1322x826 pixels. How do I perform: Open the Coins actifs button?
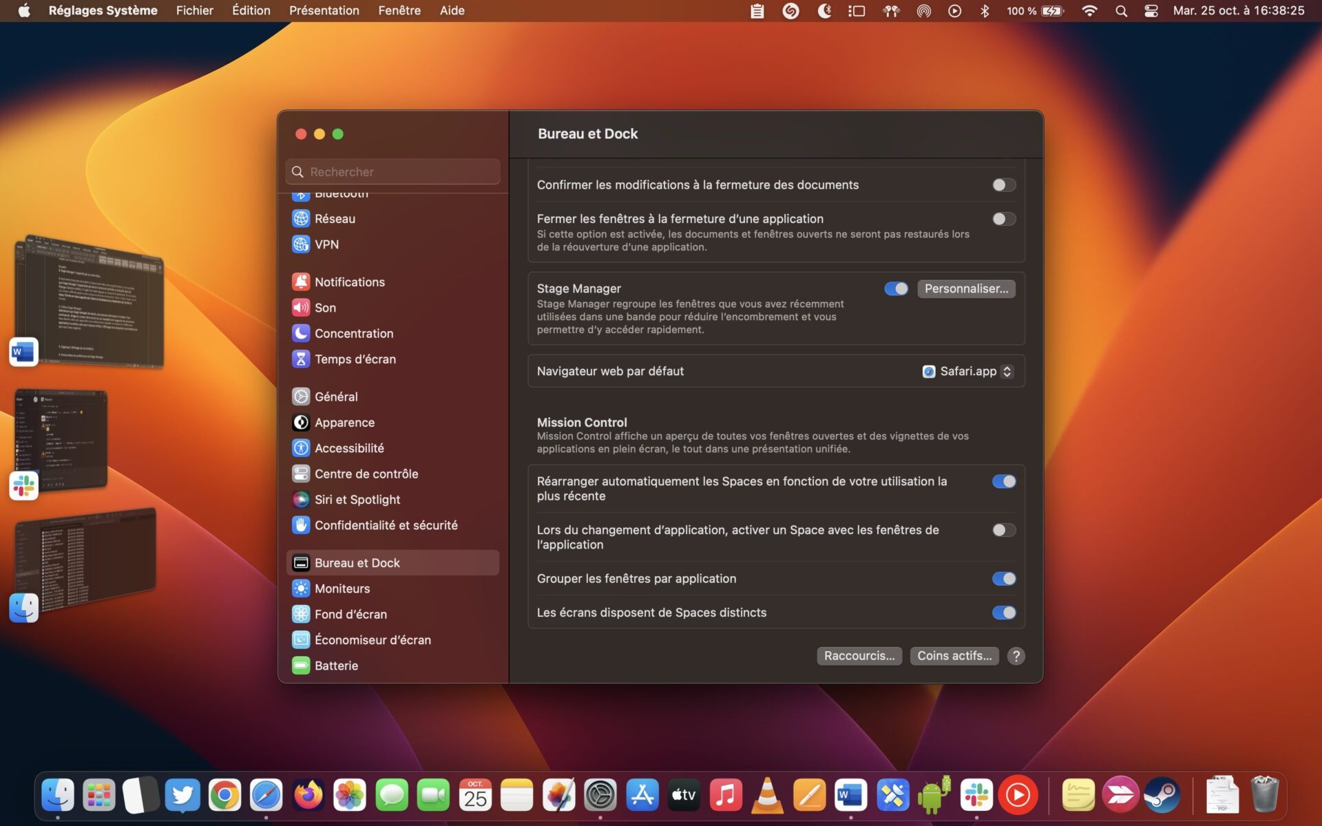[954, 656]
